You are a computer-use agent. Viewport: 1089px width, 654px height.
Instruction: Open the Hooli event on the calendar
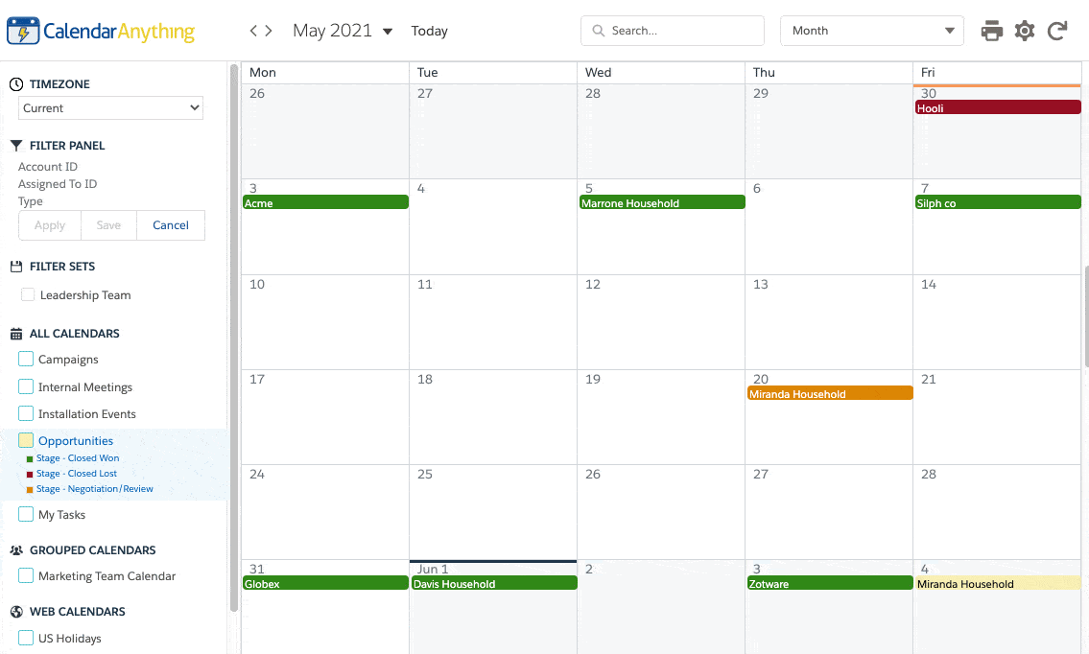tap(997, 107)
